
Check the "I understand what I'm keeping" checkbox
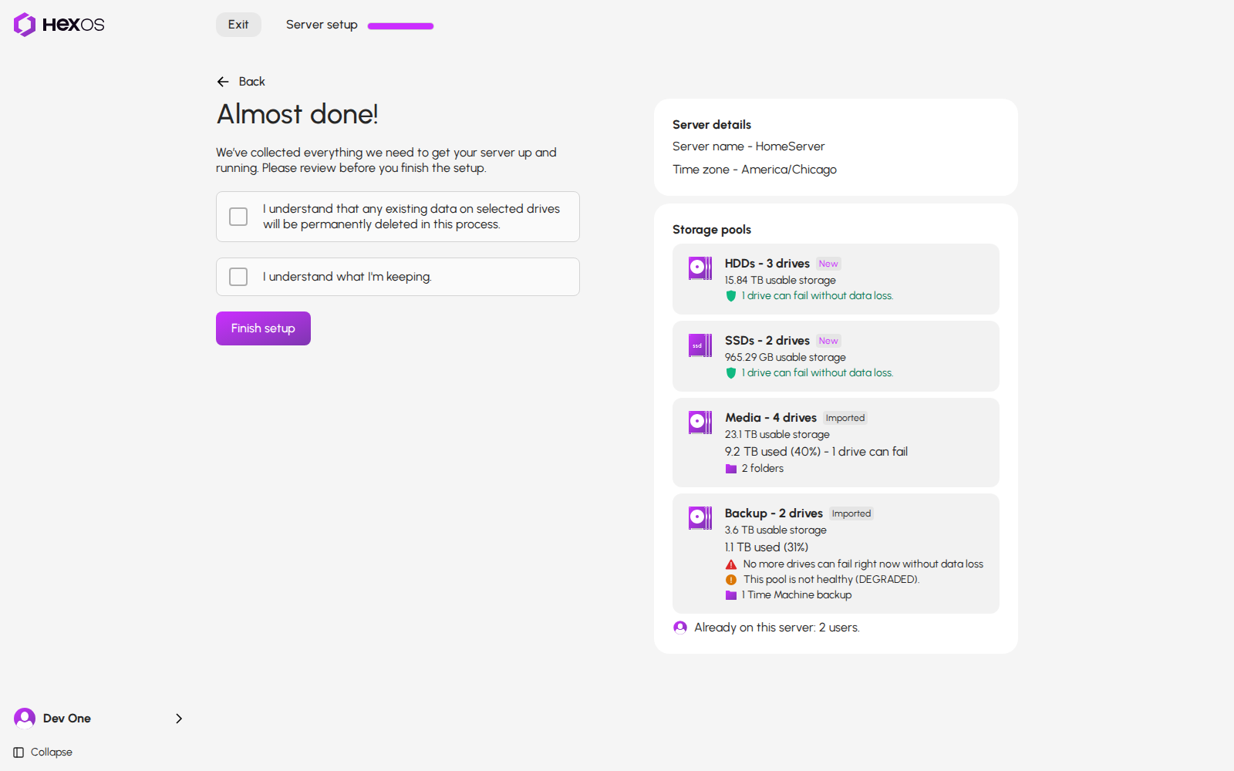tap(238, 277)
